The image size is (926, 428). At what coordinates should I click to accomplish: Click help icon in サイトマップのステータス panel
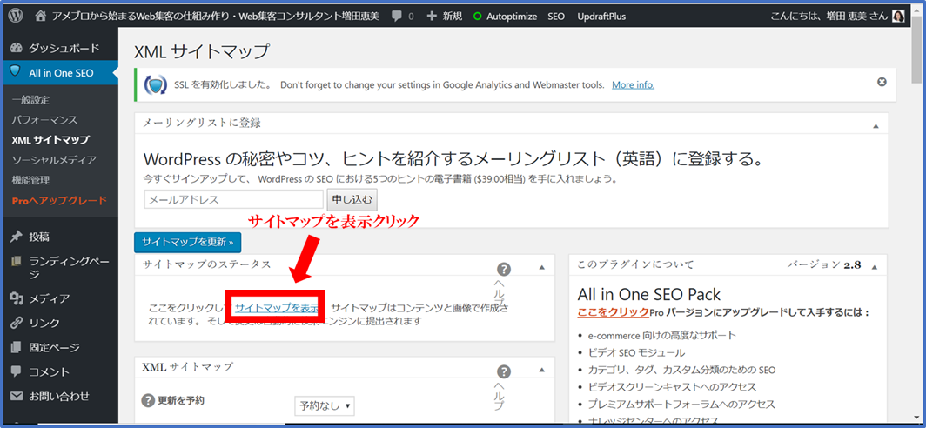(503, 269)
